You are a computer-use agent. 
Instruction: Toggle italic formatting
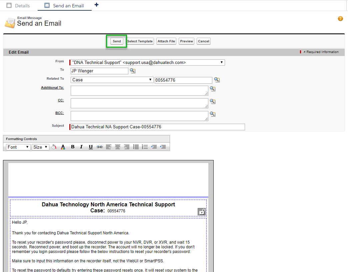(81, 147)
